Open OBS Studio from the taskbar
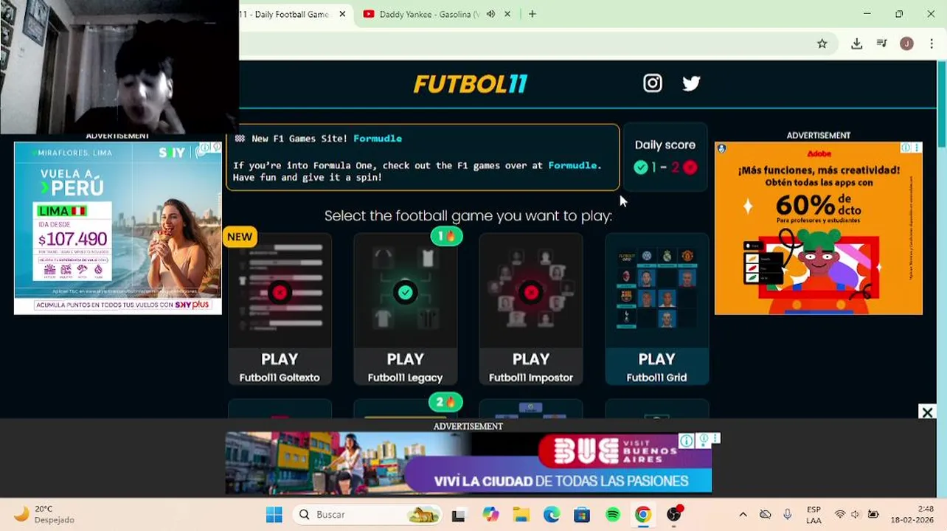The height and width of the screenshot is (531, 947). click(x=674, y=515)
